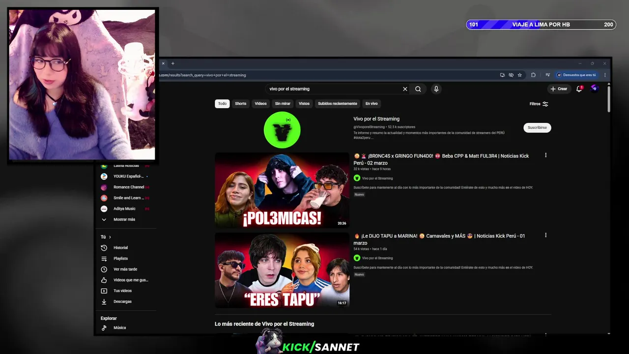This screenshot has width=629, height=354.
Task: Open the Filtros search filters
Action: click(x=539, y=104)
